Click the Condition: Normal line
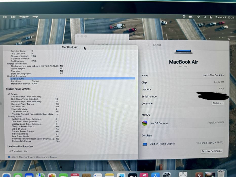 (x=25, y=81)
